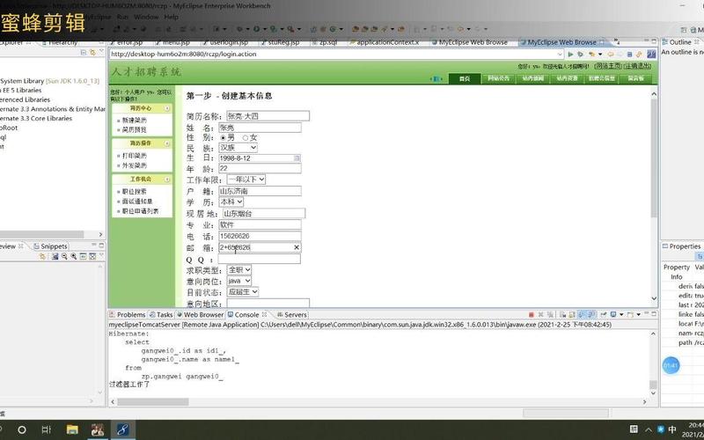
Task: Clear the email field with X icon
Action: click(x=295, y=247)
